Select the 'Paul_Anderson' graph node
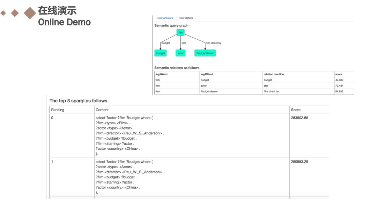Viewport: 377px width, 203px height. (x=205, y=53)
